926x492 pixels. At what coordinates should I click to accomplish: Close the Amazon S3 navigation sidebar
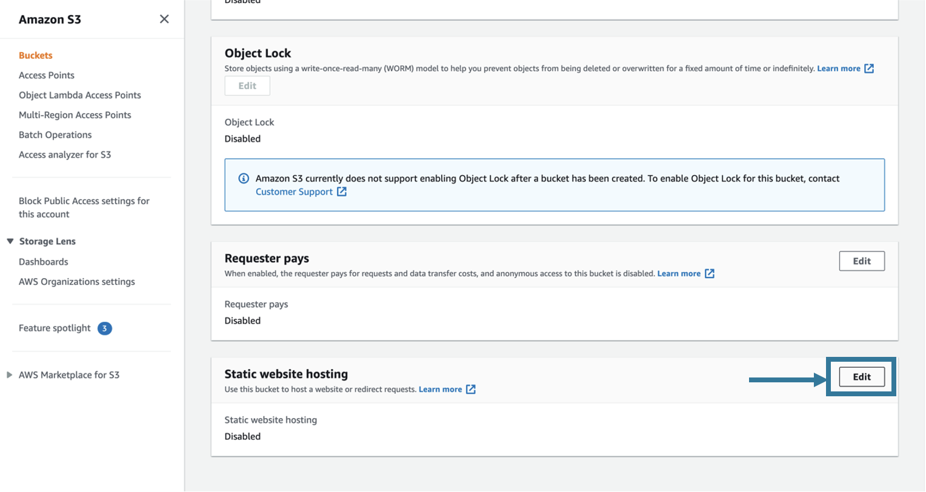(164, 19)
